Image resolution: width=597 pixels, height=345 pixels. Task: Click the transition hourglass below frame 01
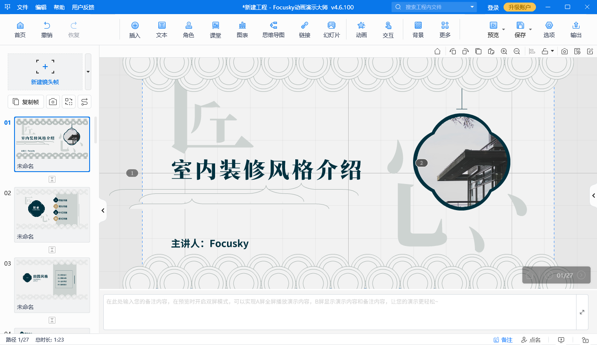pyautogui.click(x=52, y=179)
